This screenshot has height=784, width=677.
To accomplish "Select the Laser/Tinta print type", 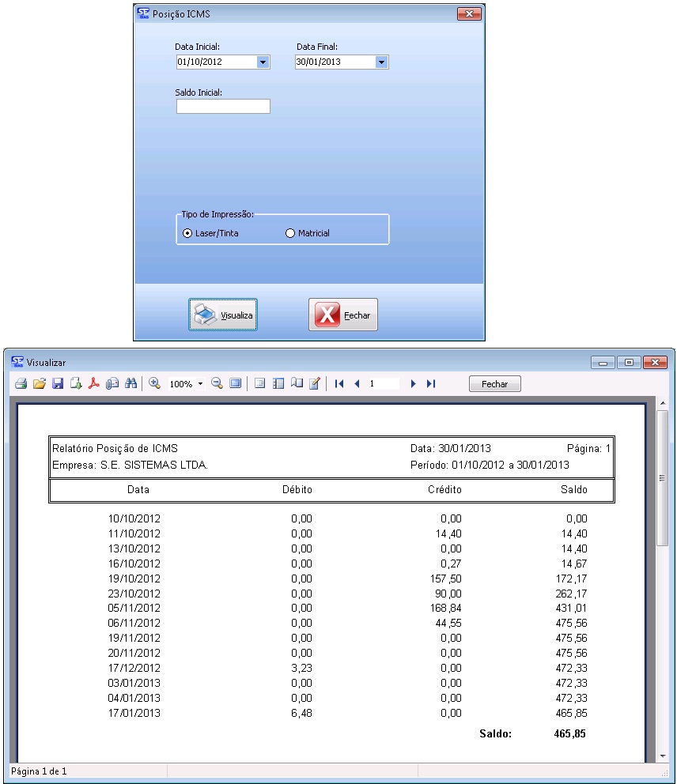I will pos(187,233).
